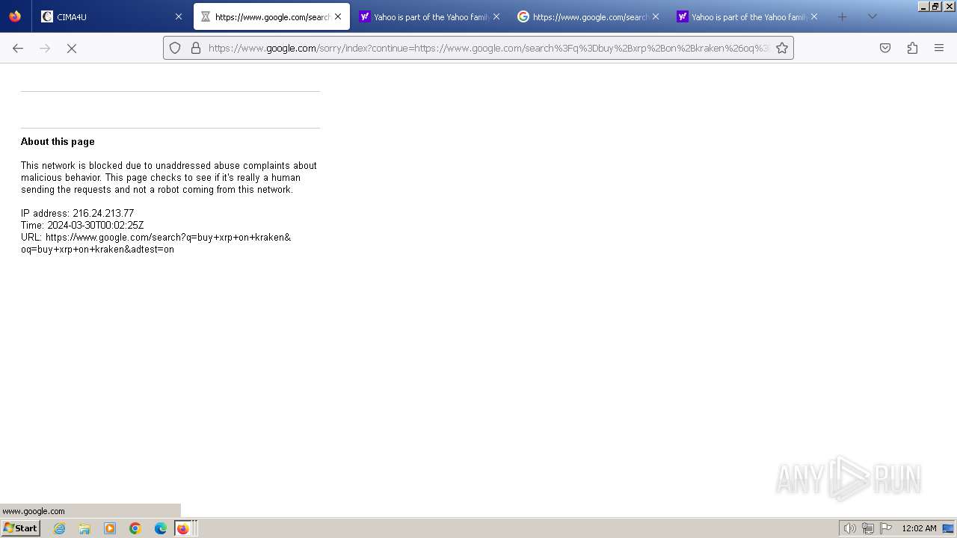View site security padlock information
Screen dimensions: 957x538
tap(196, 48)
